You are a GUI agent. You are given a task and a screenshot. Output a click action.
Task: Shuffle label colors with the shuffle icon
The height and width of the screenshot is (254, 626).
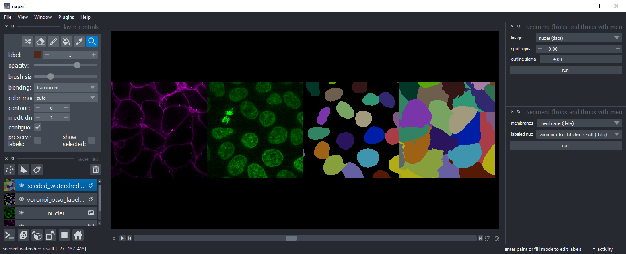(27, 42)
